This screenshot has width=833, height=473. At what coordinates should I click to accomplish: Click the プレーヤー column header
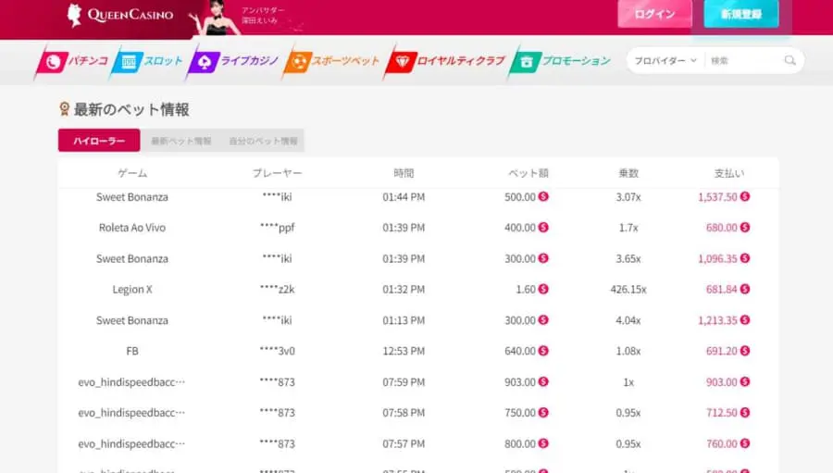click(x=277, y=173)
